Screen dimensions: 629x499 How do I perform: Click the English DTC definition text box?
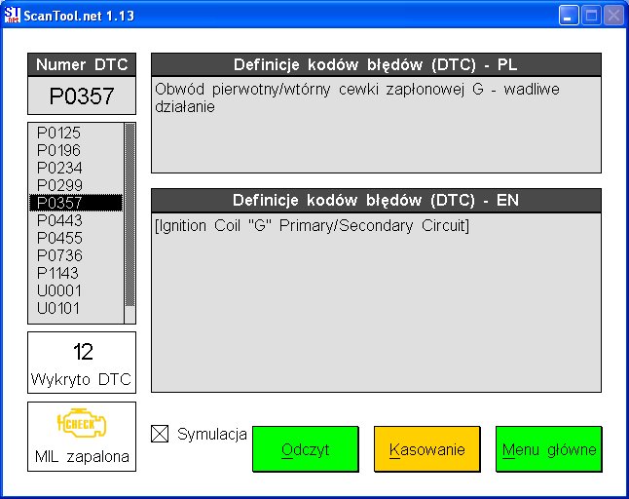click(376, 302)
